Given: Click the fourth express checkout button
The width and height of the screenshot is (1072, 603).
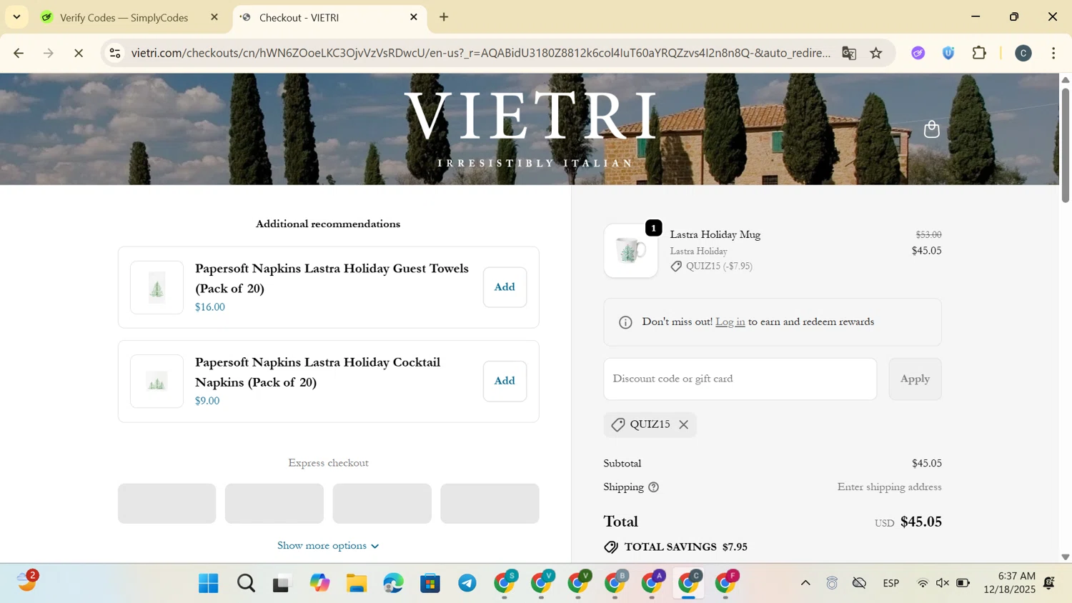Looking at the screenshot, I should click(490, 504).
